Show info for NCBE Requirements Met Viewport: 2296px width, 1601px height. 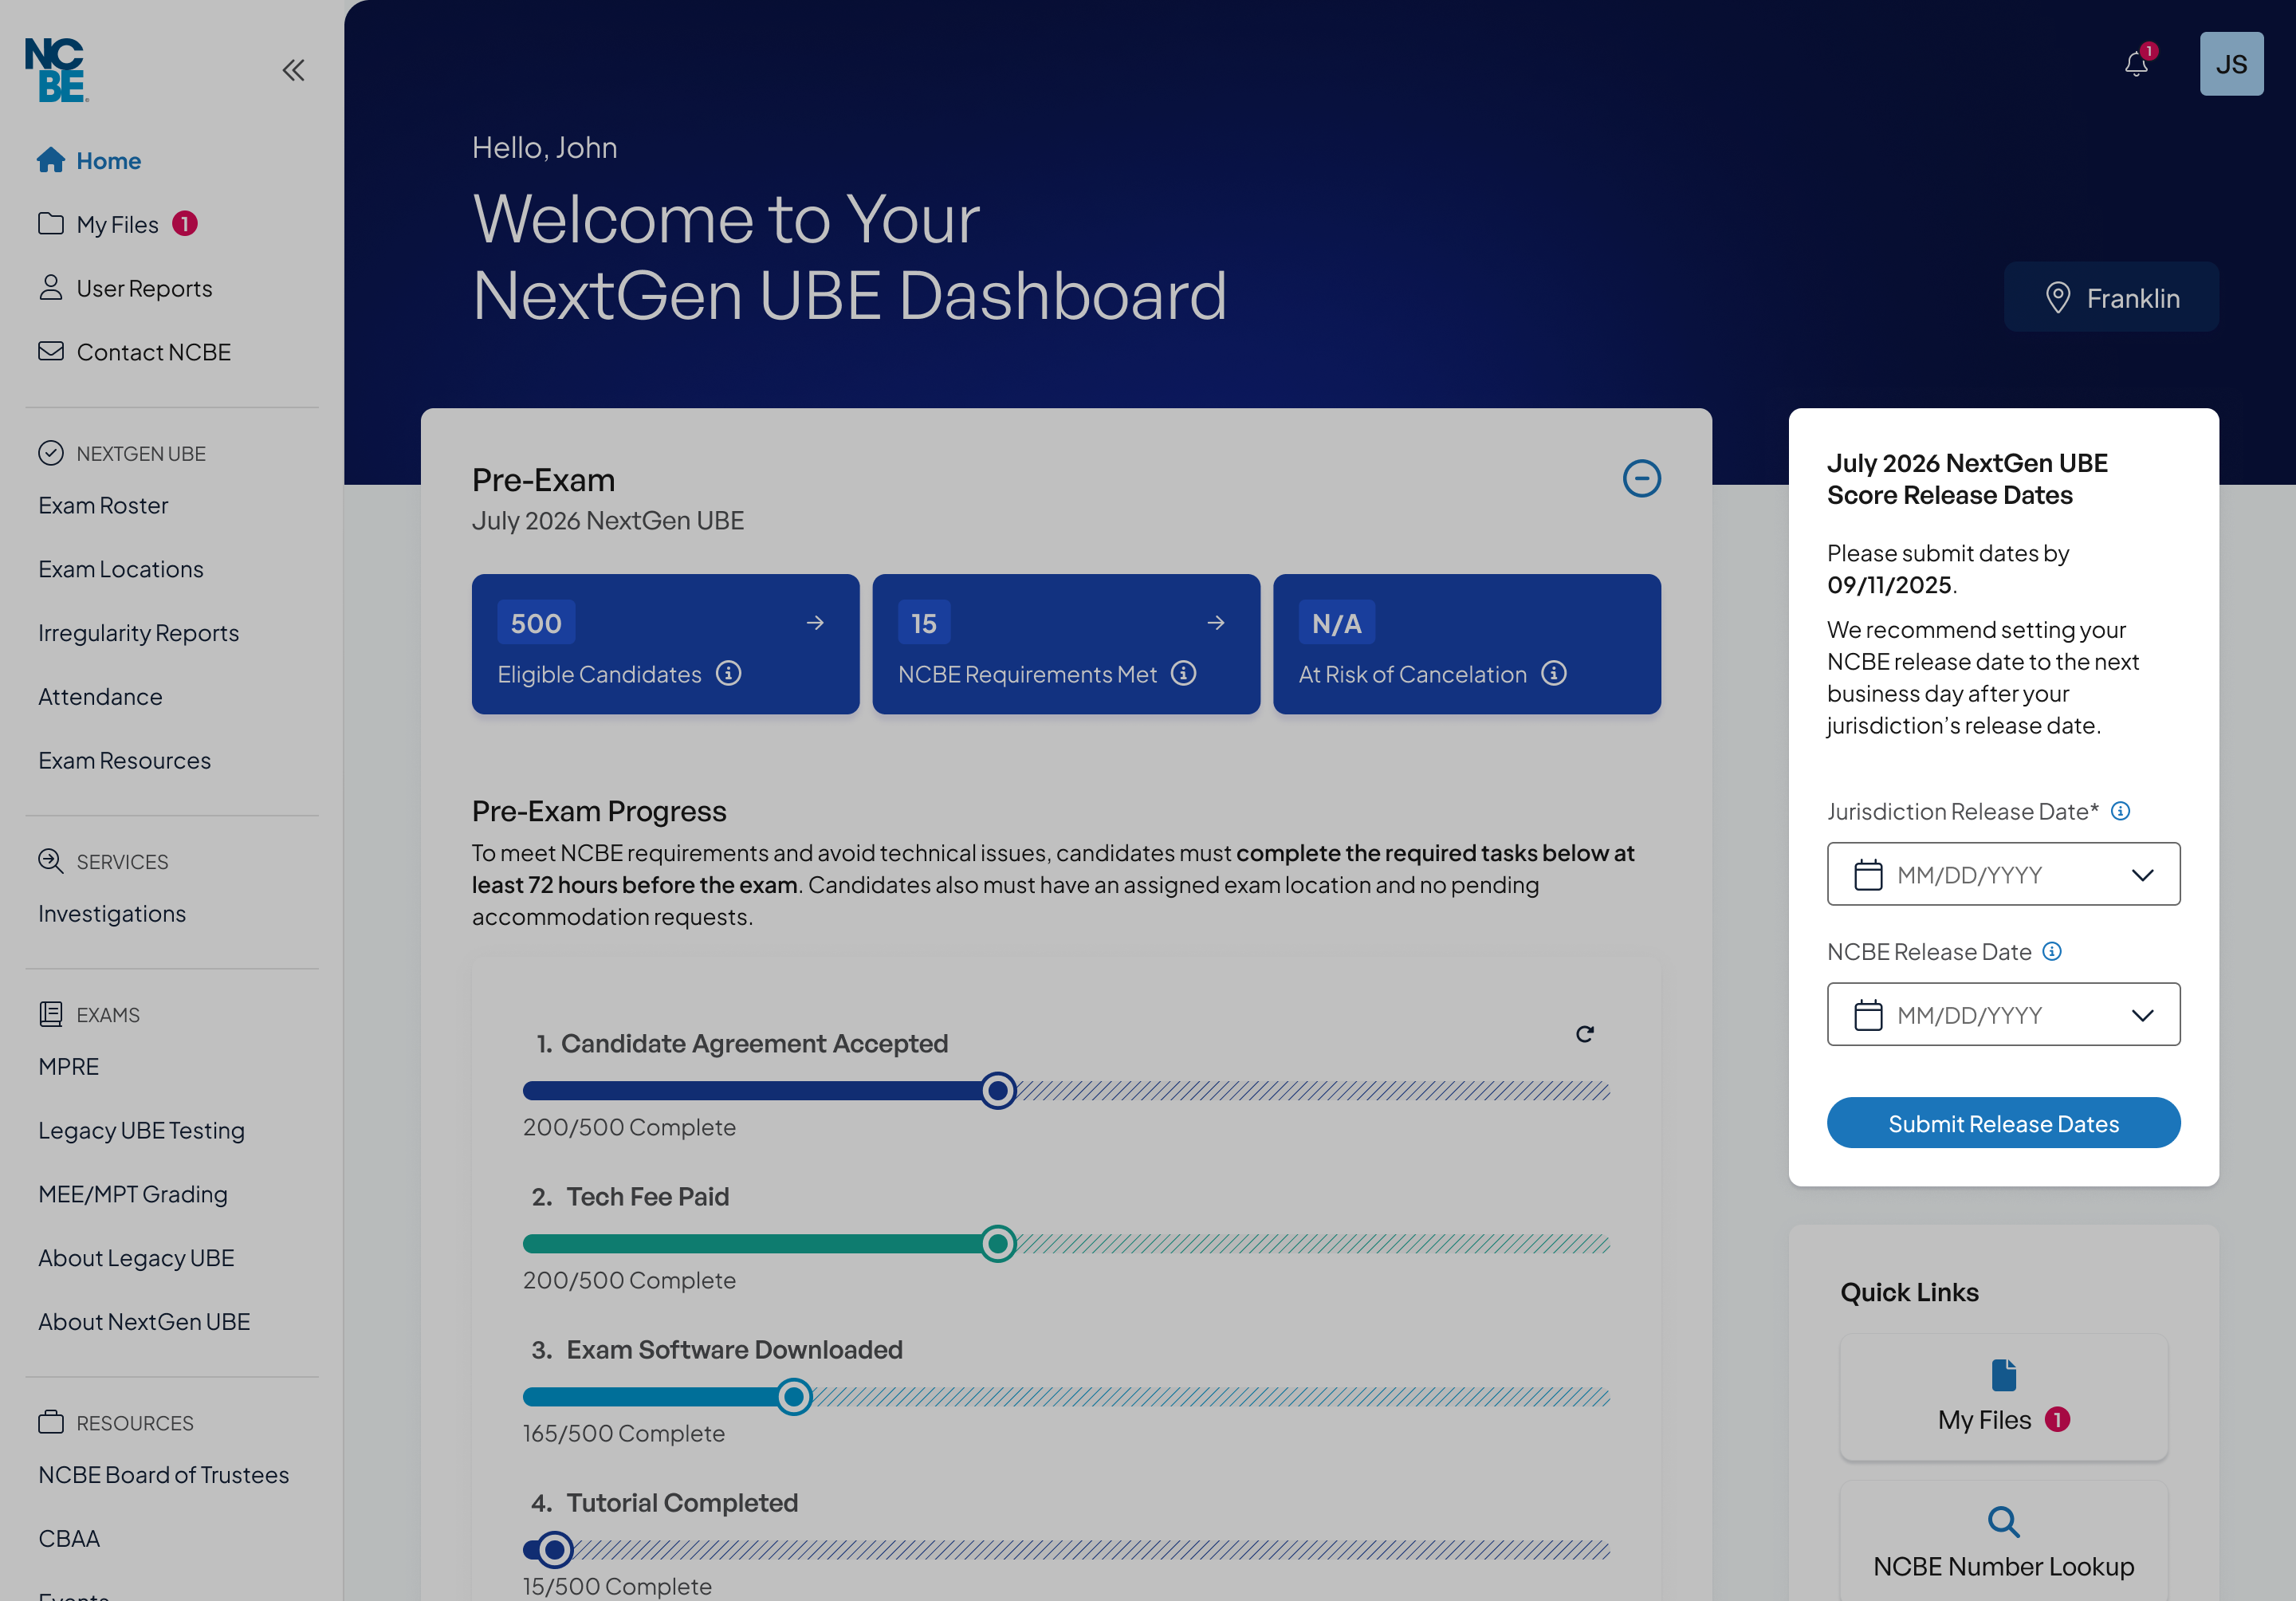pos(1184,673)
